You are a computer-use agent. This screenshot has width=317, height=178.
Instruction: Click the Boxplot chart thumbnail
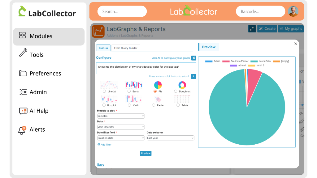point(109,99)
